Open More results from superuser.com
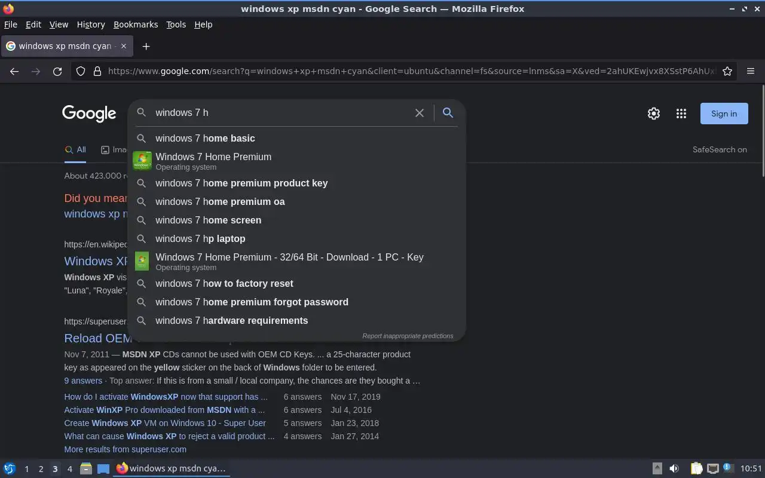 coord(126,449)
